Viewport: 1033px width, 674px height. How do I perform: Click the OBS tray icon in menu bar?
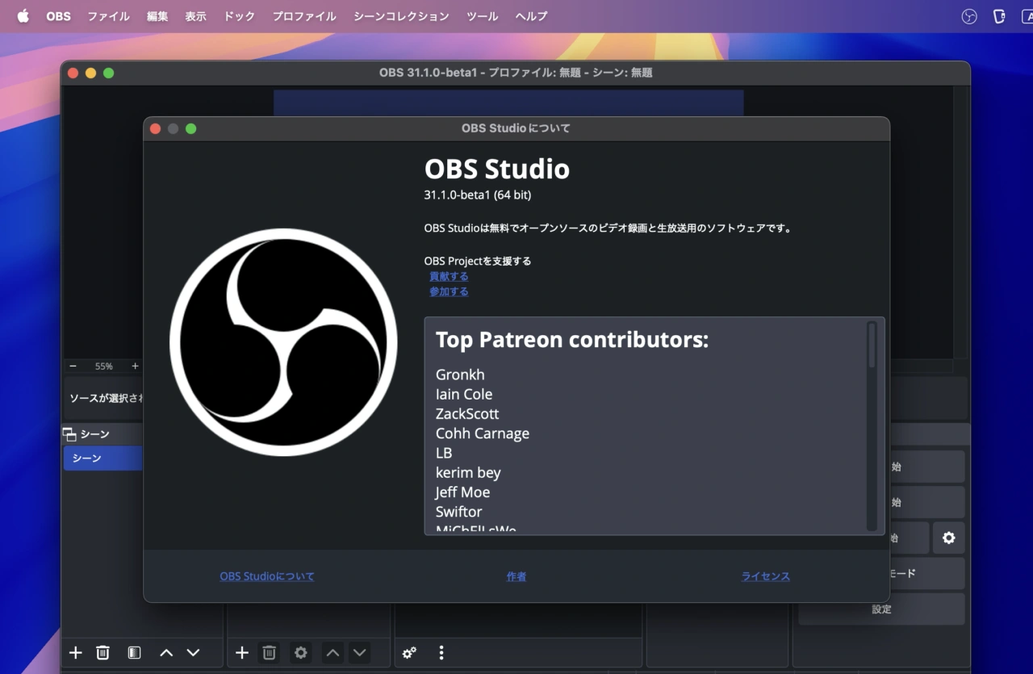(x=969, y=16)
